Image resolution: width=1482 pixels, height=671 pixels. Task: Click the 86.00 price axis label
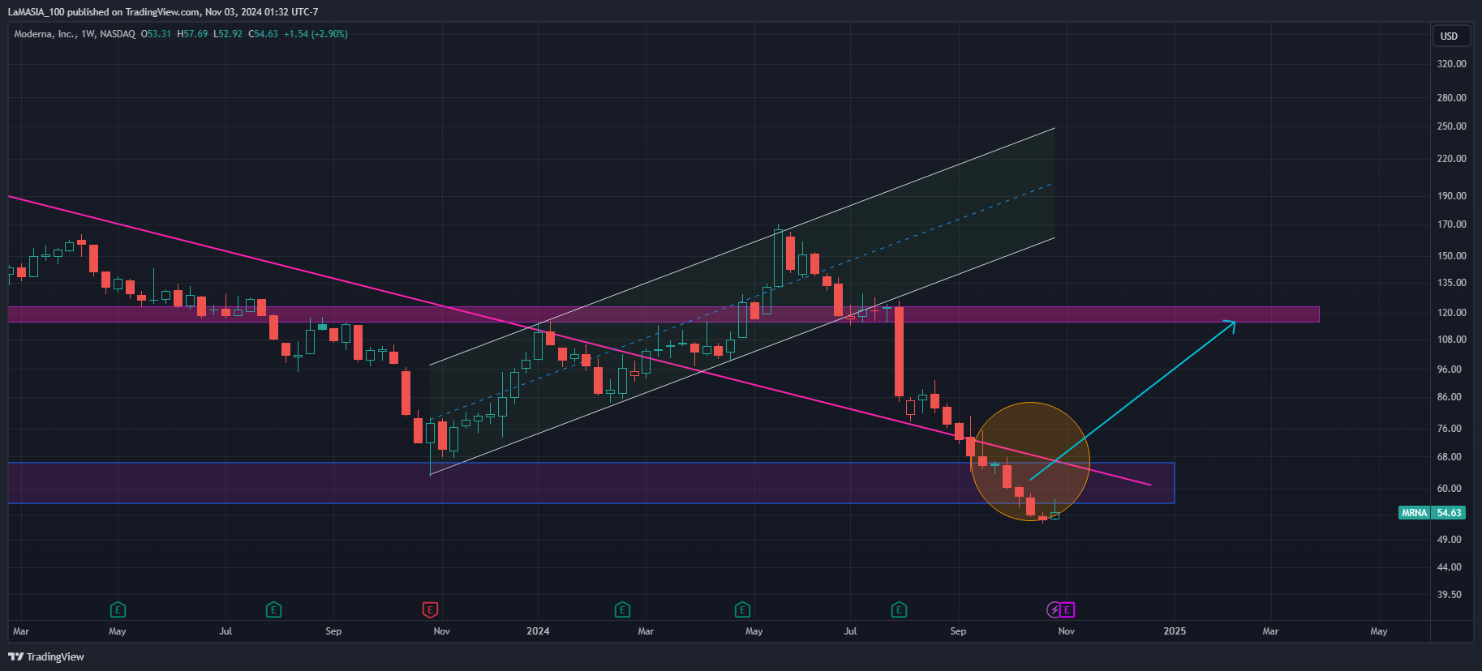(1450, 397)
